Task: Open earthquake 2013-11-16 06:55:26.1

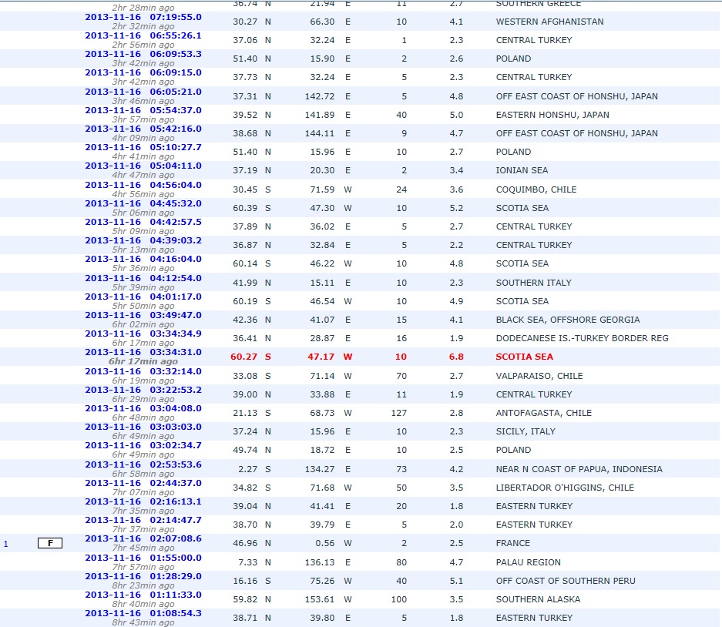Action: [x=143, y=35]
